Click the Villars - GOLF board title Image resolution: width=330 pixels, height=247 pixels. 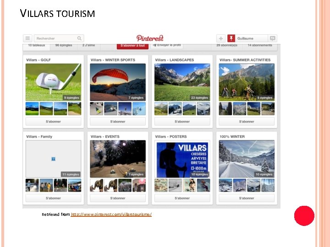(38, 60)
